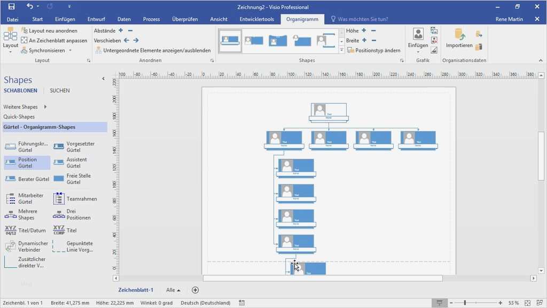Open the Überprüfen menu tab
The height and width of the screenshot is (308, 547).
185,19
